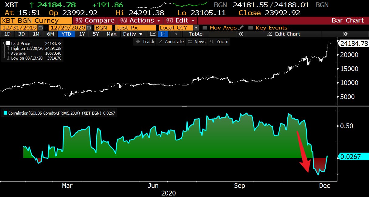
Task: Click the intraday sparkline mini chart
Action: pos(172,5)
